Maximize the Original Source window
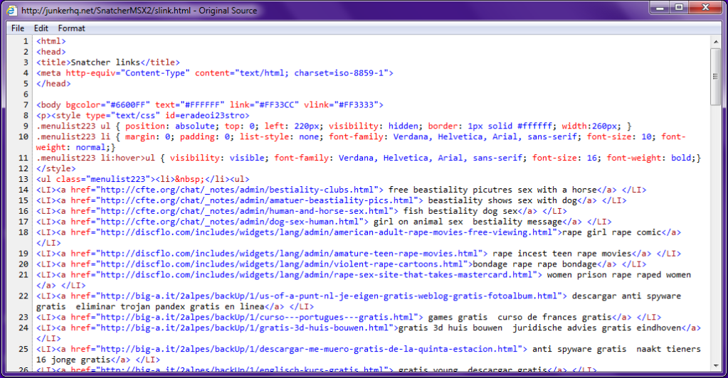The image size is (728, 378). [x=680, y=7]
